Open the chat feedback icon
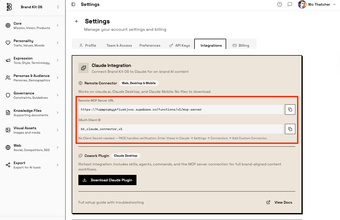The height and width of the screenshot is (220, 340). pos(290,4)
